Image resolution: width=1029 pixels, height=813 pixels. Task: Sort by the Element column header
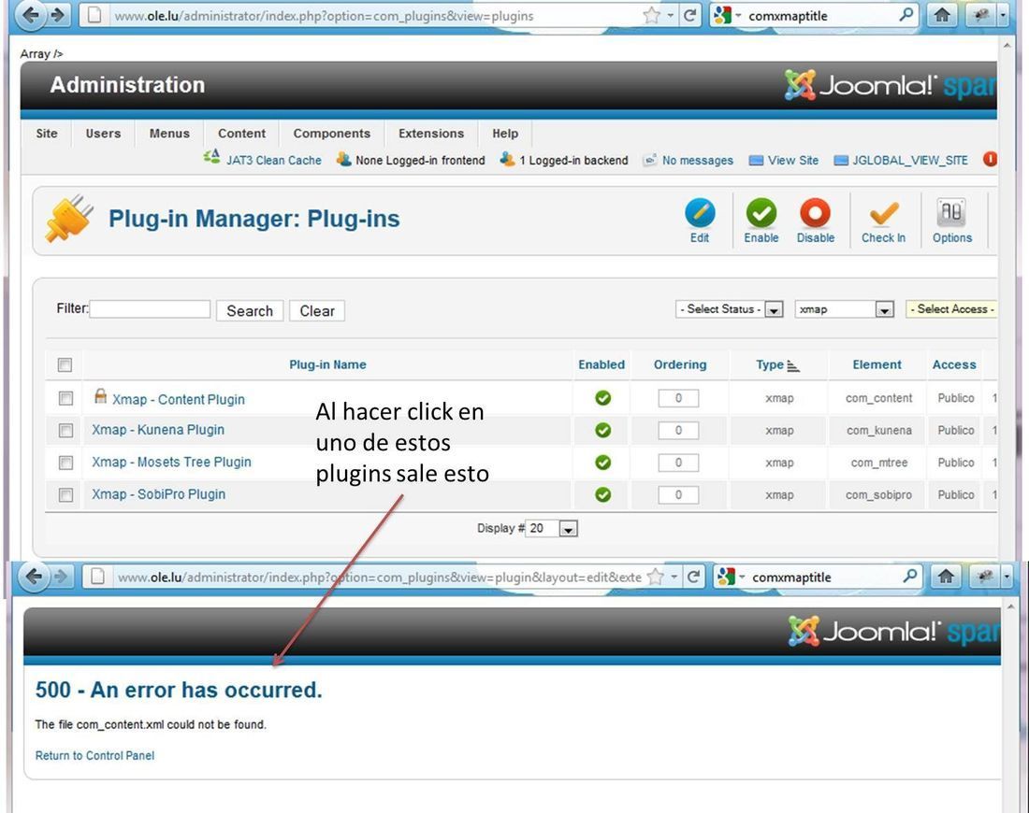tap(877, 364)
